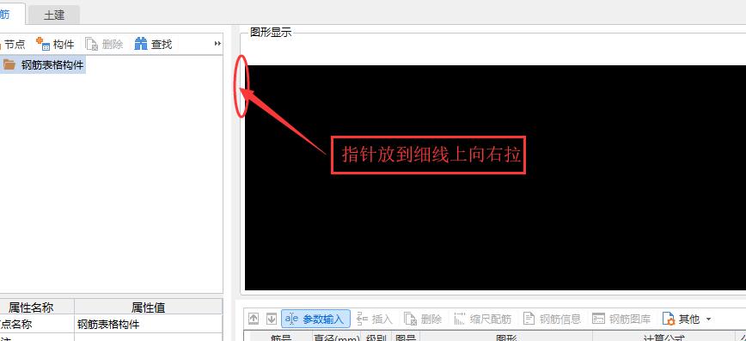
Task: Edit the 钢筋表格构件 property value cell
Action: (x=148, y=325)
